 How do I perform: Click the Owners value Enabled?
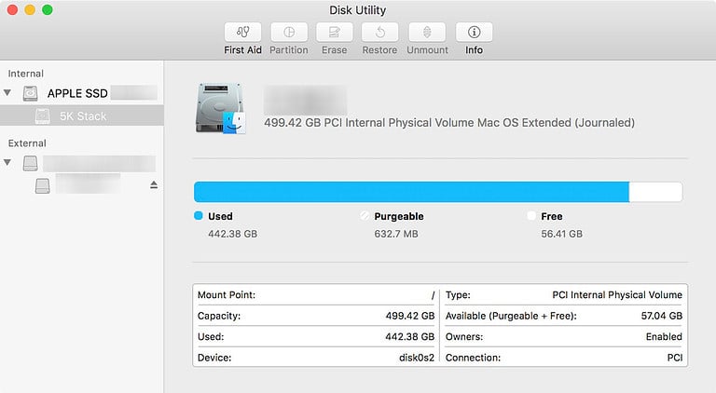[x=664, y=337]
